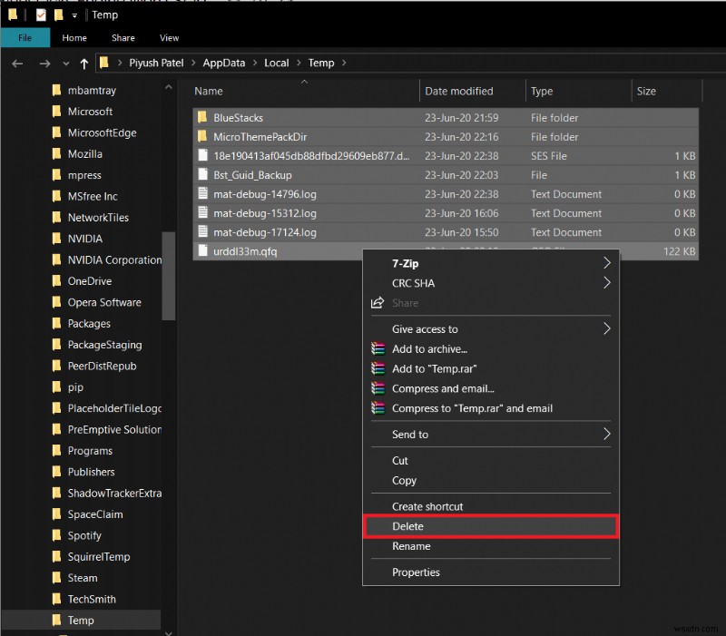The height and width of the screenshot is (636, 726).
Task: Select the NVIDIA Corporation folder in sidebar
Action: pyautogui.click(x=114, y=260)
